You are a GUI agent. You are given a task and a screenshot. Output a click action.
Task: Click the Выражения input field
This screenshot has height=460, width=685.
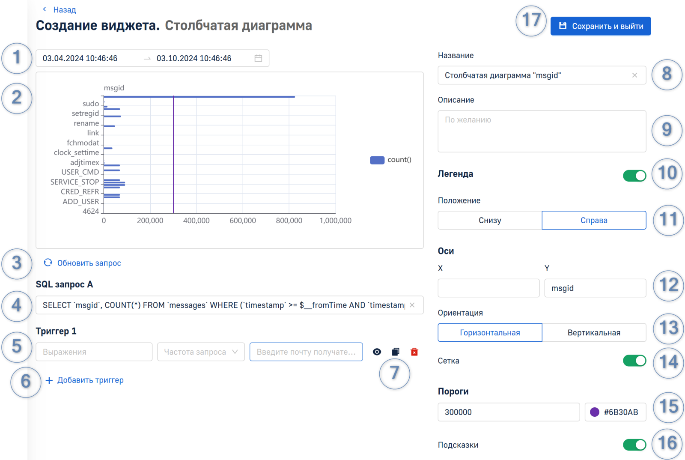coord(94,352)
